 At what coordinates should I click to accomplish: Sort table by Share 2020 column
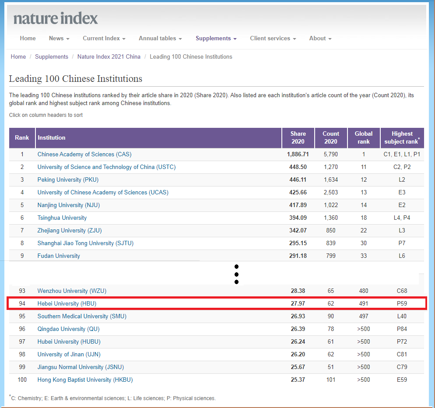coord(298,137)
